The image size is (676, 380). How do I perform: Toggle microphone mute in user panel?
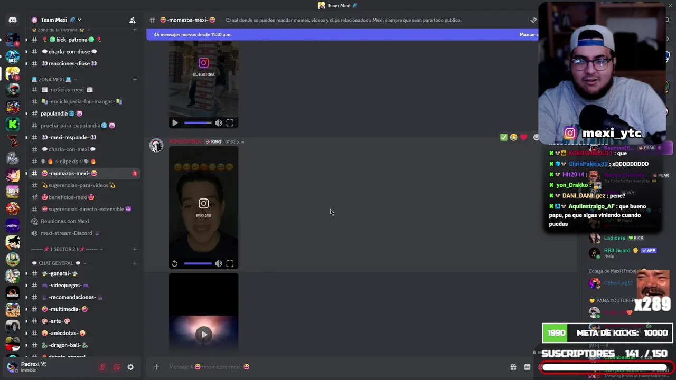(x=103, y=367)
